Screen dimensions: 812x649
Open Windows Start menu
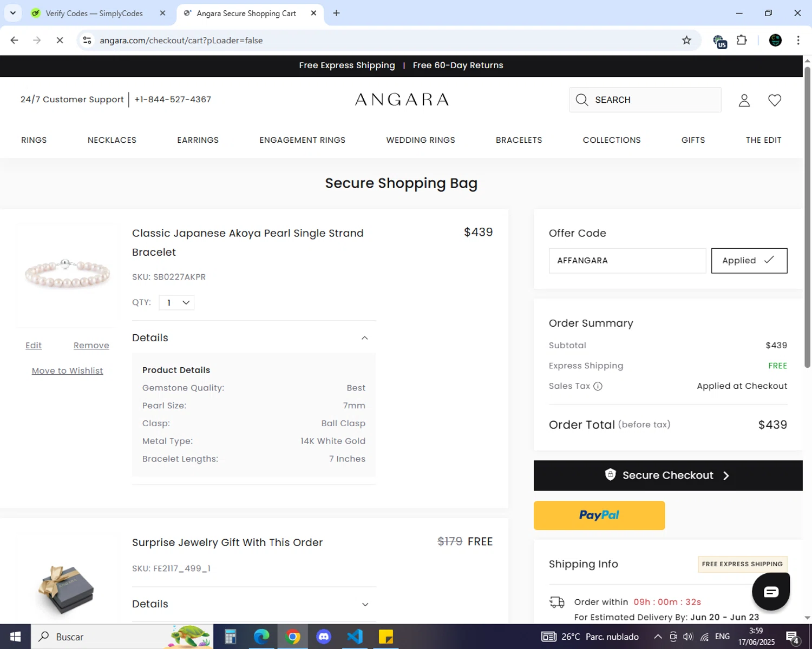tap(15, 637)
